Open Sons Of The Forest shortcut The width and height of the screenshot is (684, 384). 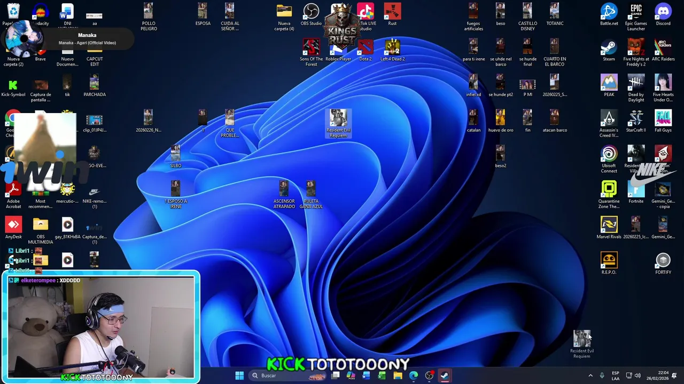coord(311,53)
